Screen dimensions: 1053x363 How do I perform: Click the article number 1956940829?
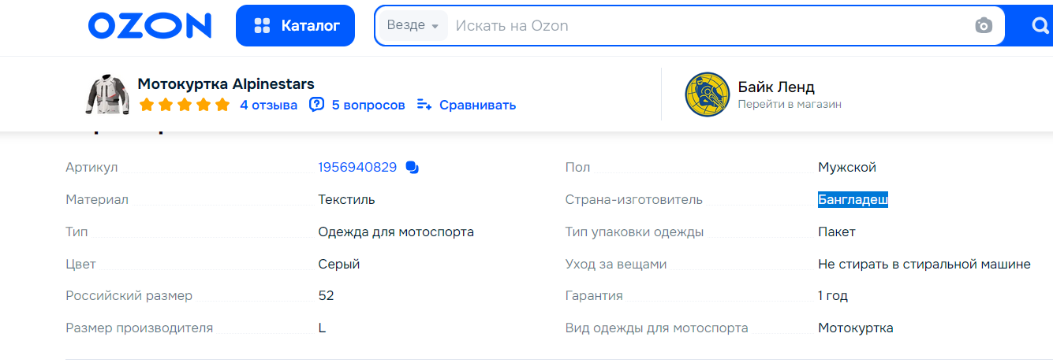(357, 167)
